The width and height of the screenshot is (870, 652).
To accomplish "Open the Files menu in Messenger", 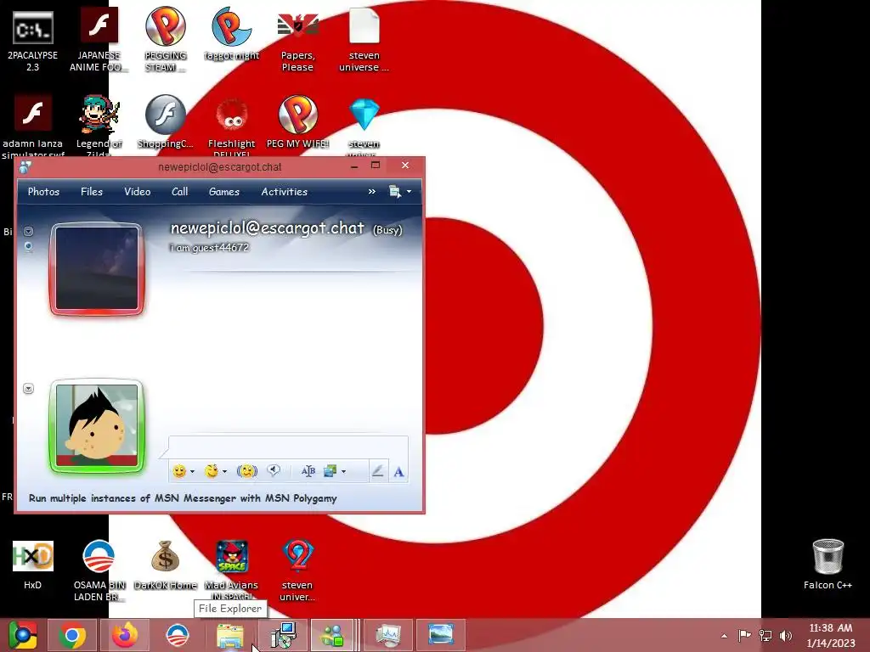I will coord(92,192).
